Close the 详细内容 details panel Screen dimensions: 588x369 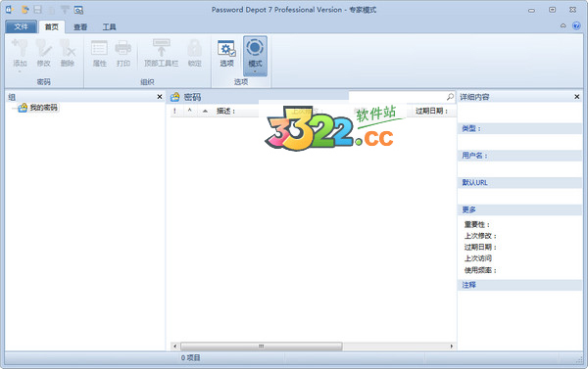pyautogui.click(x=577, y=97)
